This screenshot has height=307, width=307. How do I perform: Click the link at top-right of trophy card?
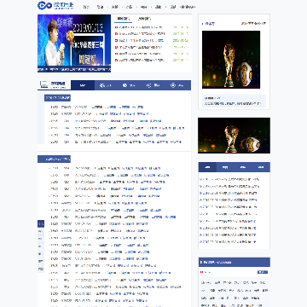[253, 24]
